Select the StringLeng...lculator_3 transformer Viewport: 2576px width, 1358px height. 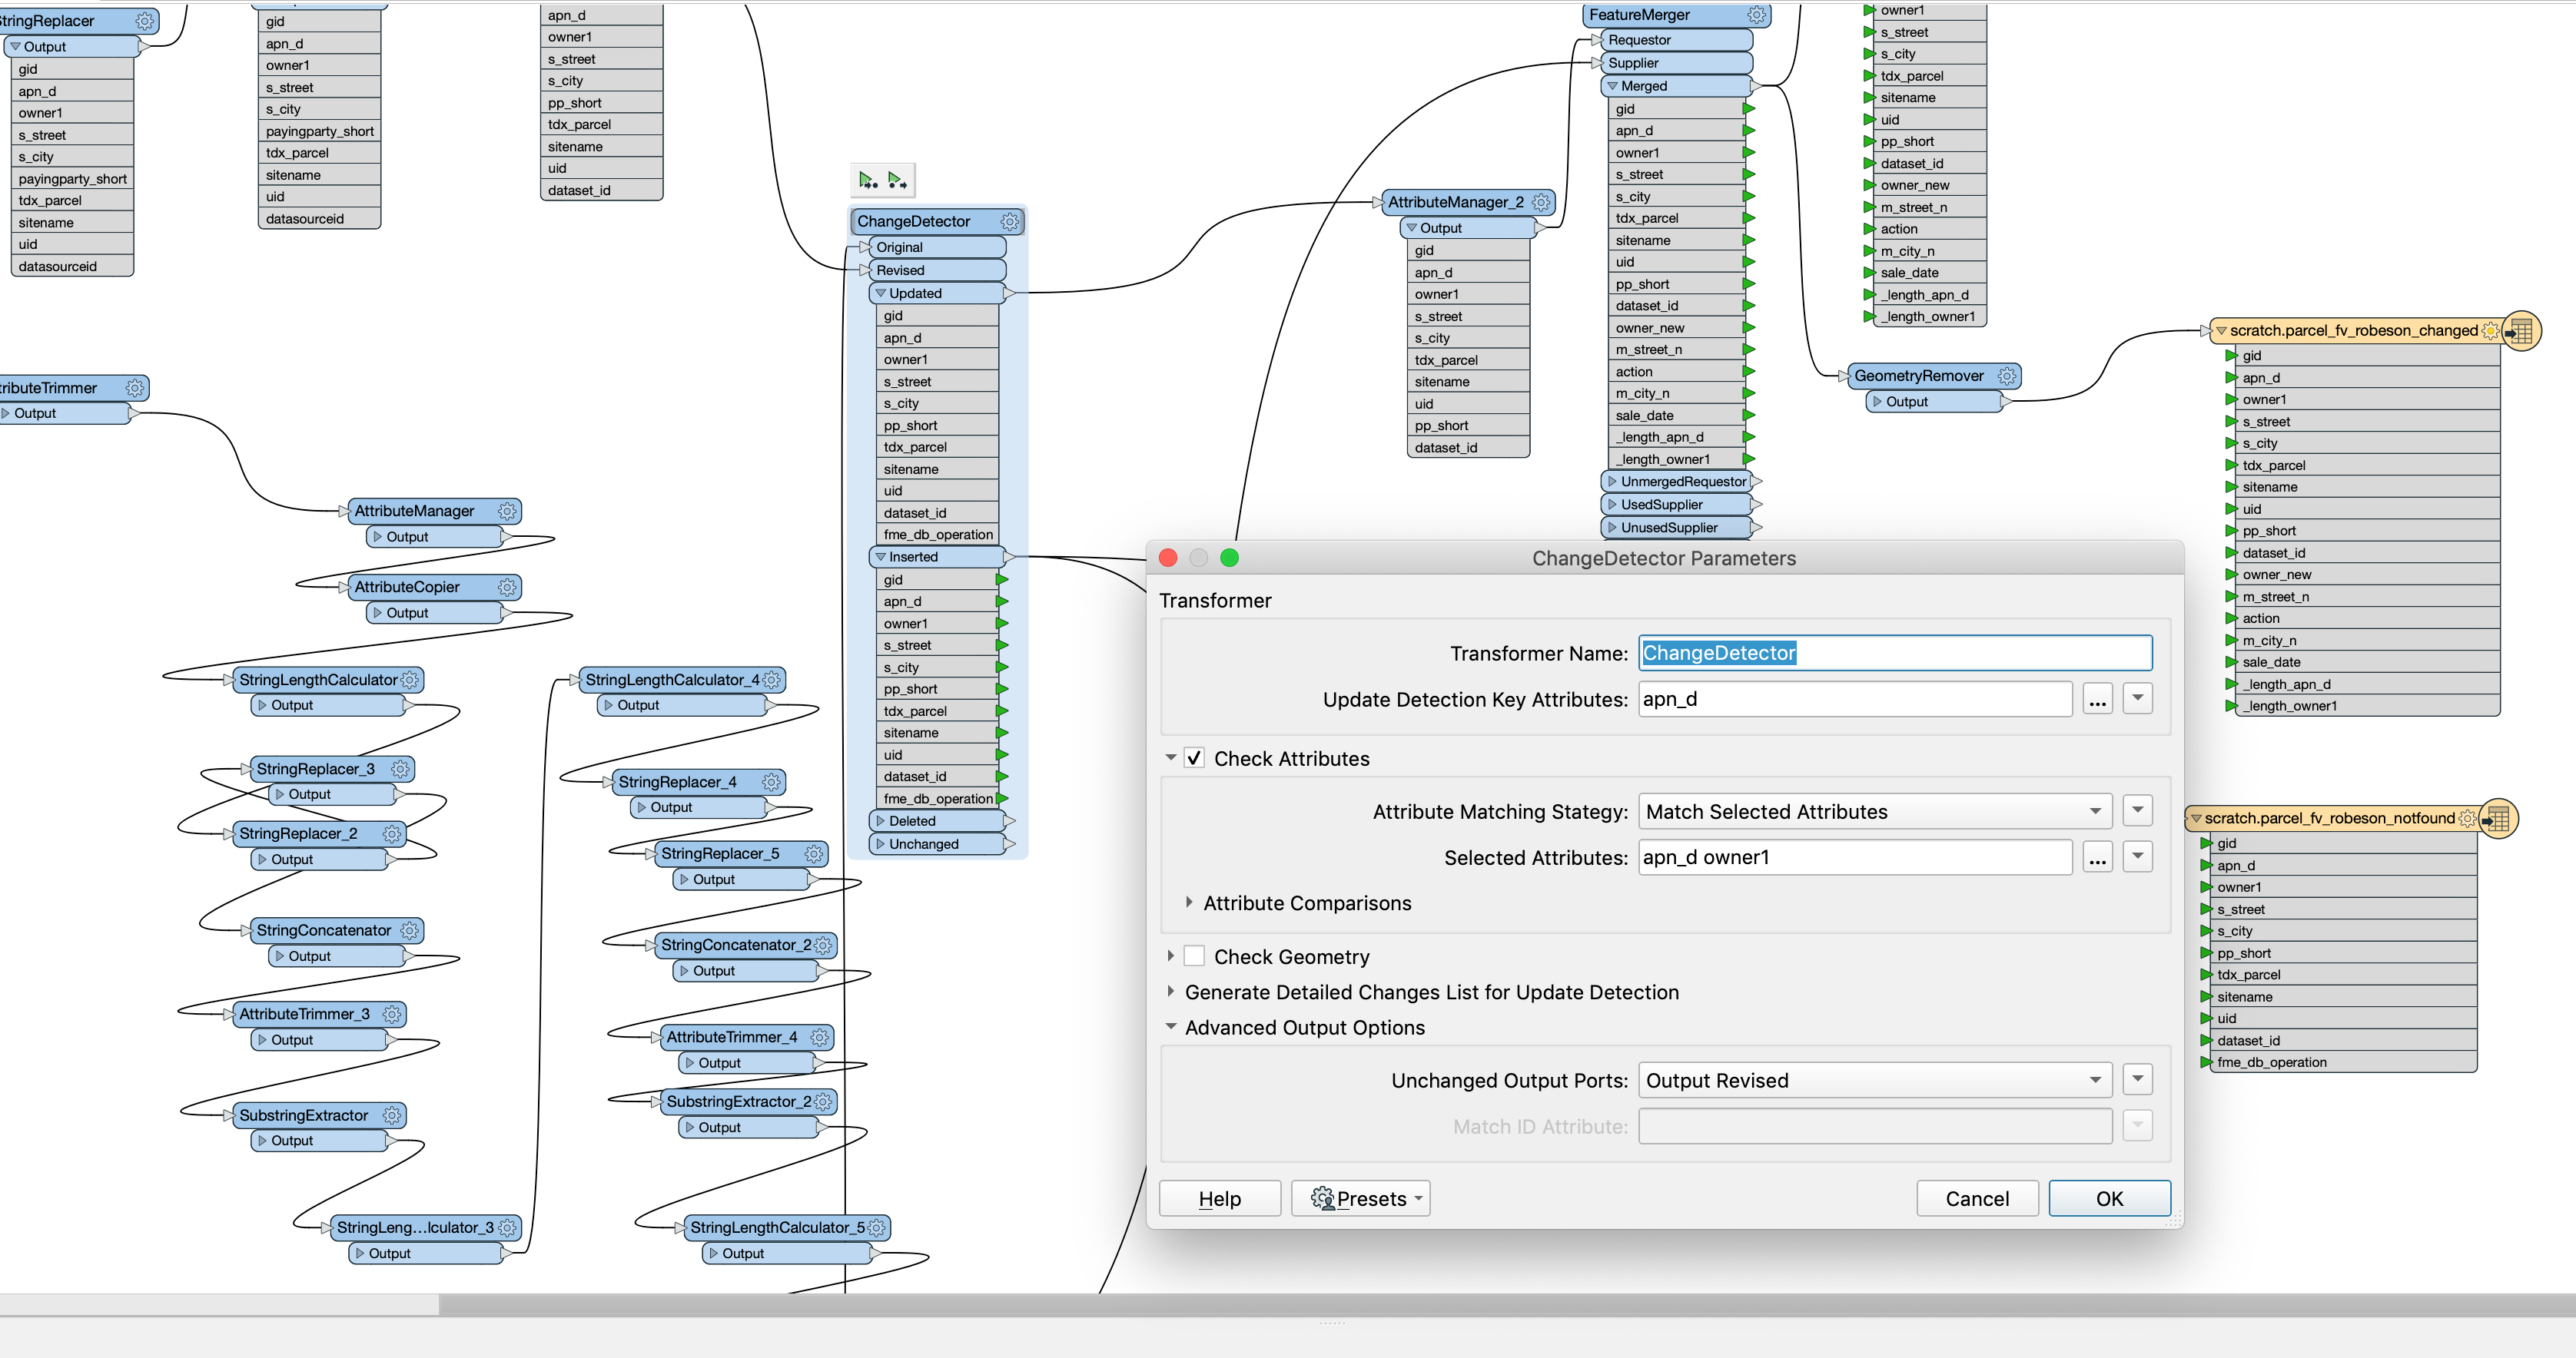[x=426, y=1227]
